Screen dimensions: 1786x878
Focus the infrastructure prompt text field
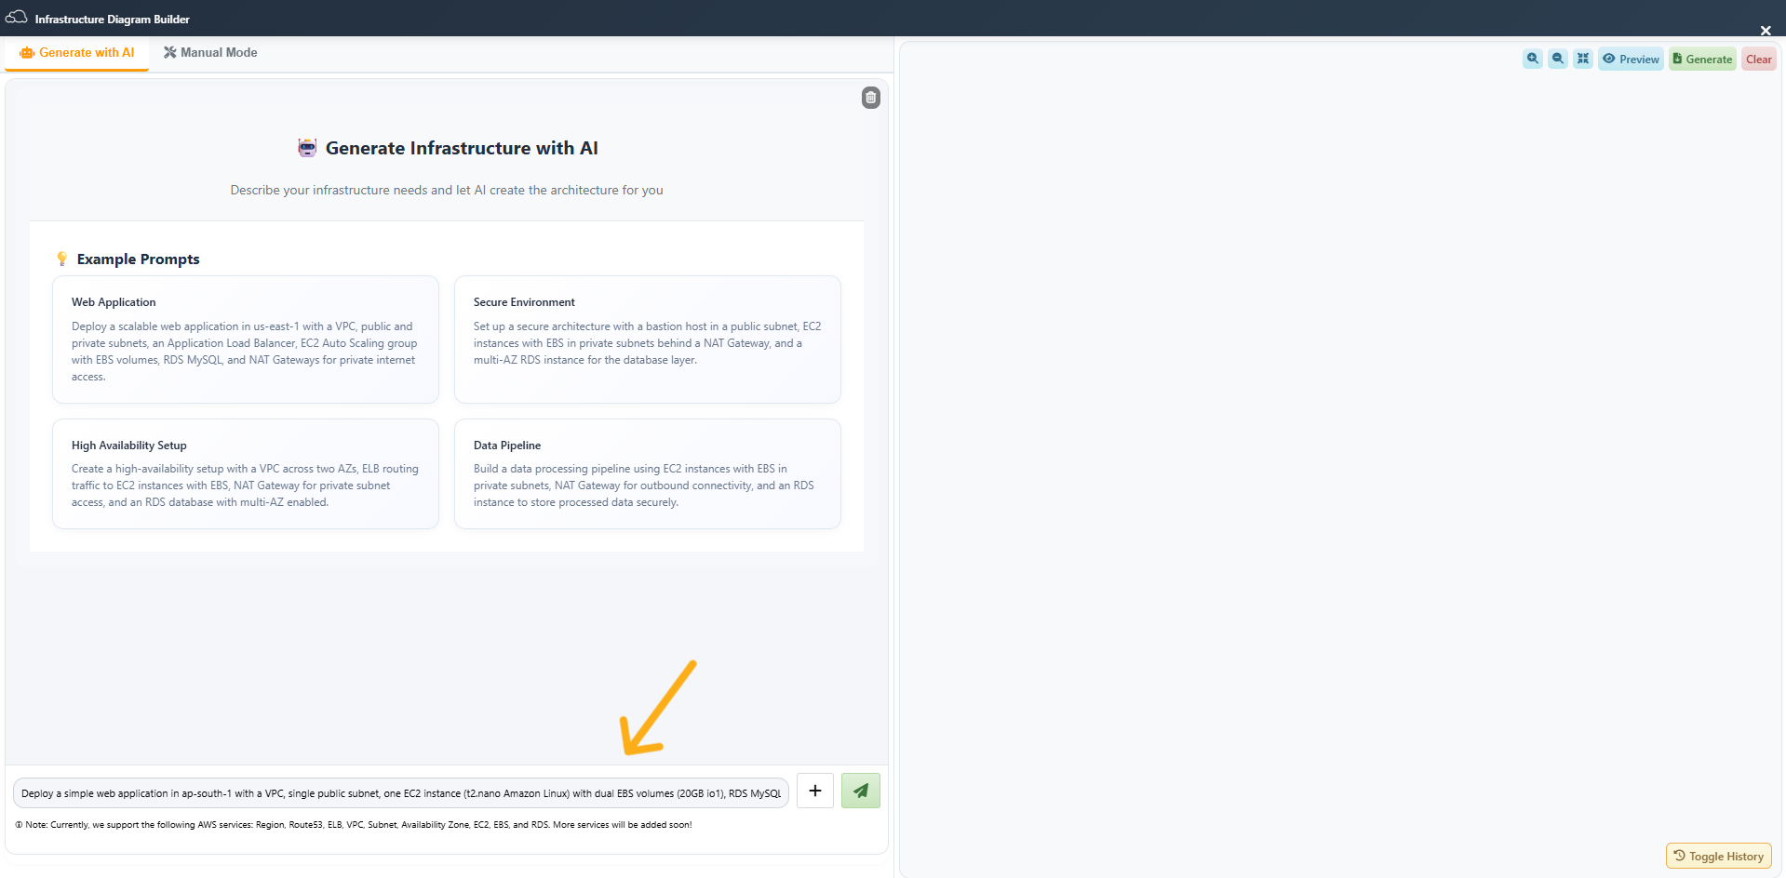[401, 793]
